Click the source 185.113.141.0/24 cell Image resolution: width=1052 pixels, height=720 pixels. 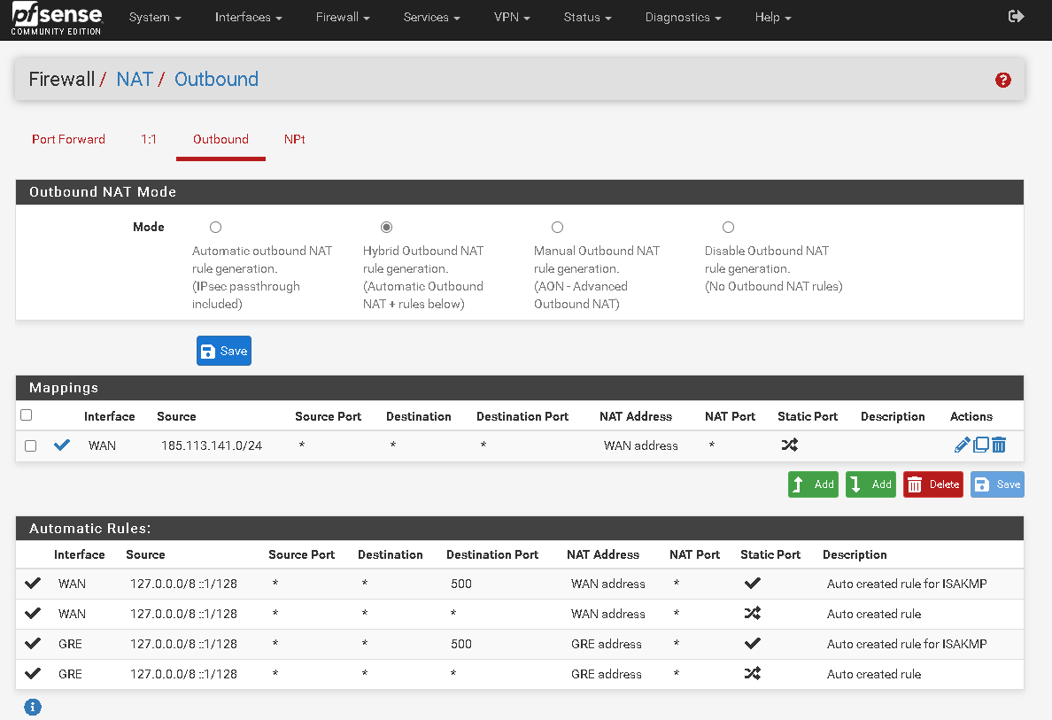[212, 445]
